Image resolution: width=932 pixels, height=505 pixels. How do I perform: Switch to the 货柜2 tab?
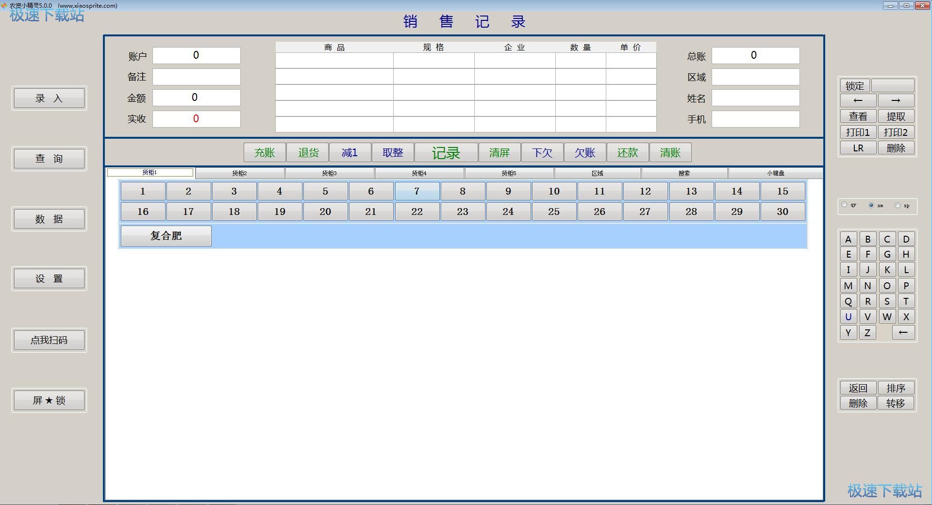[240, 173]
